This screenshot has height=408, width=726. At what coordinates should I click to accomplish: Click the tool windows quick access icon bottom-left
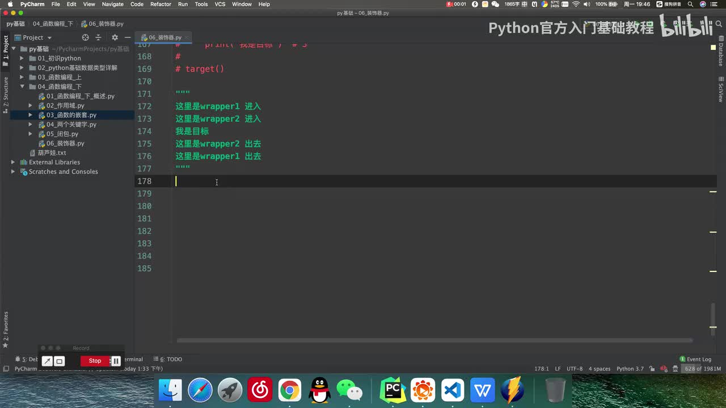click(x=6, y=369)
